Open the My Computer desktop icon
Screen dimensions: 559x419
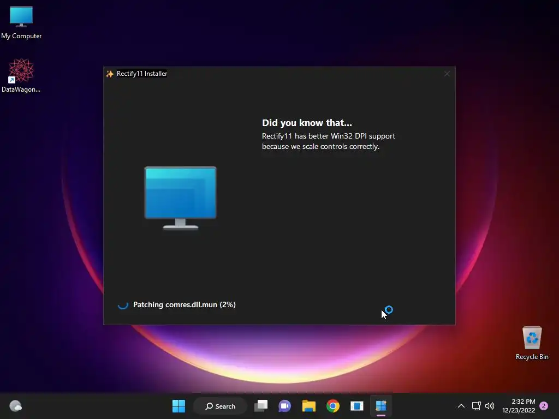tap(21, 22)
